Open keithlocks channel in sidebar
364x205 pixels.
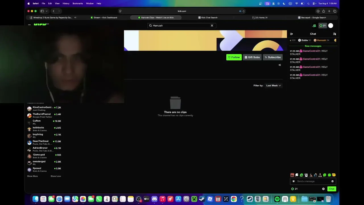coord(44,129)
